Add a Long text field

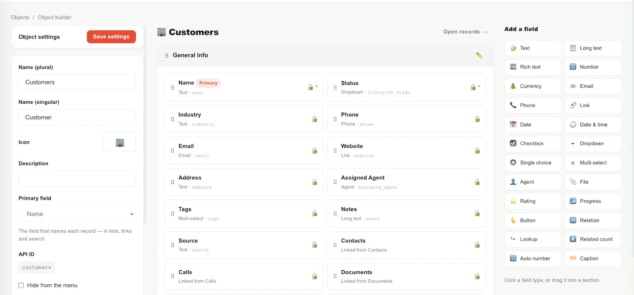point(593,48)
